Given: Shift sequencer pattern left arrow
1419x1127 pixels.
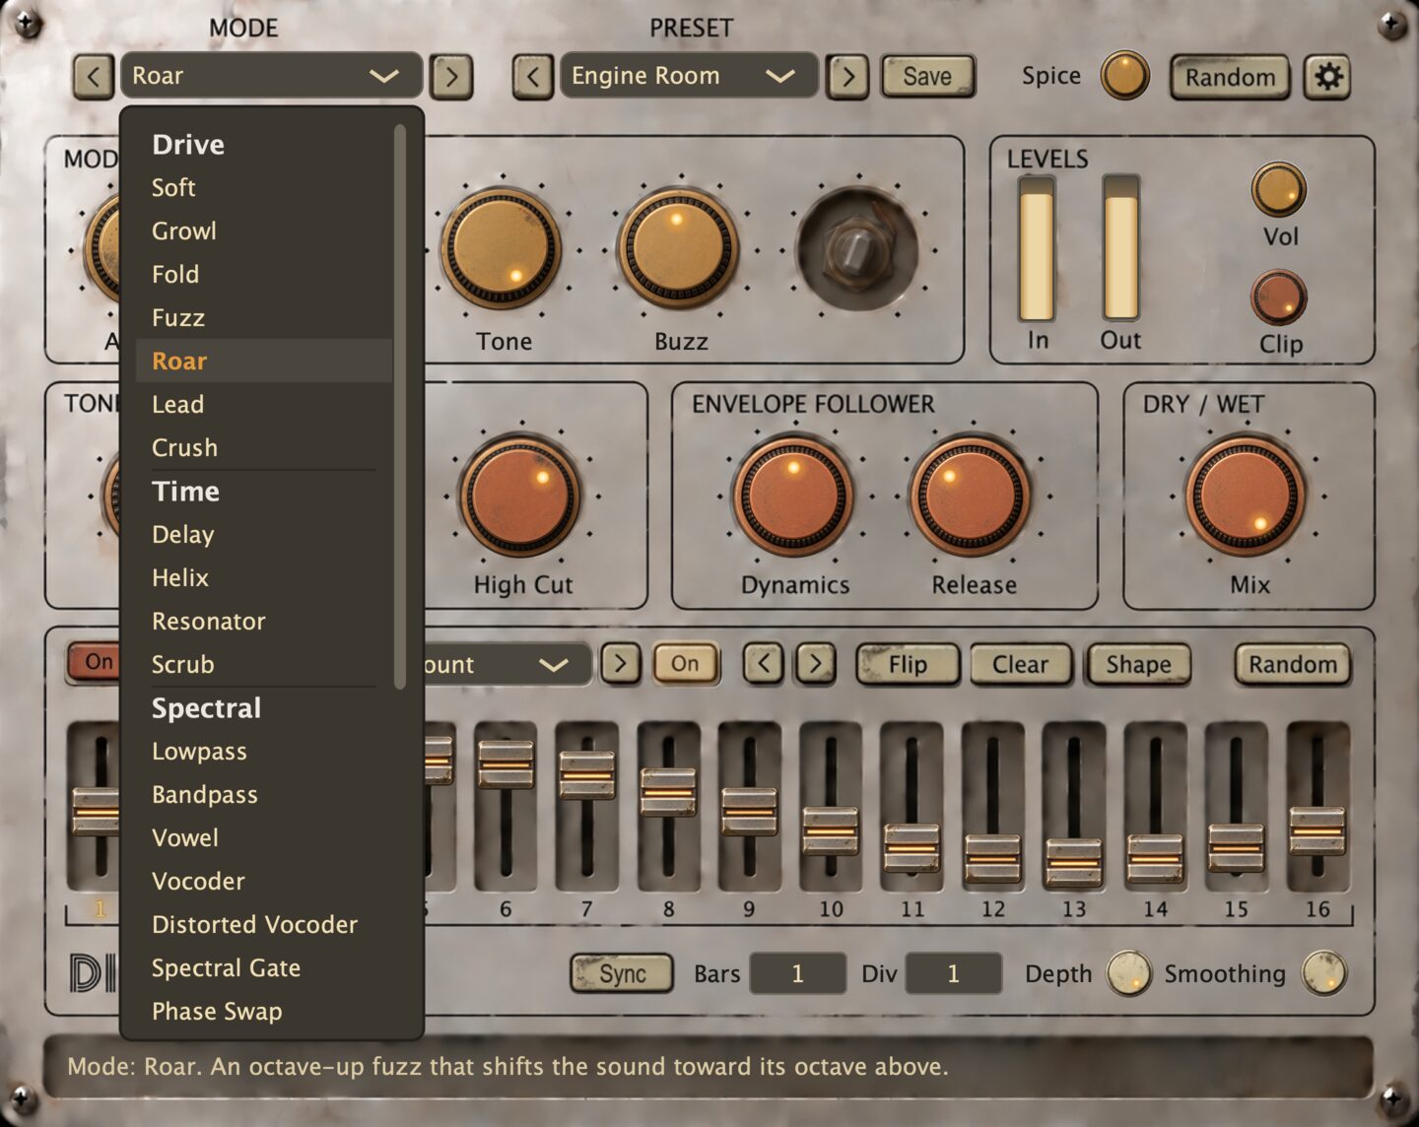Looking at the screenshot, I should coord(764,663).
